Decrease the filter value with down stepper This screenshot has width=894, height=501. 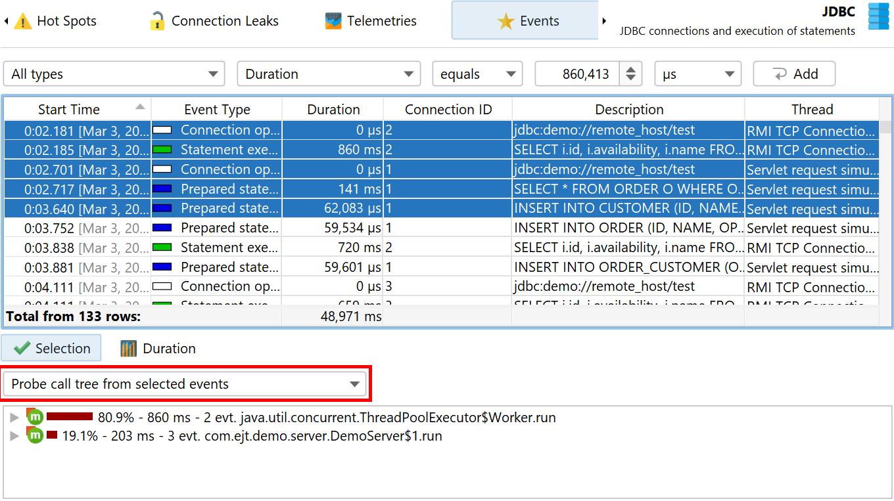point(630,79)
